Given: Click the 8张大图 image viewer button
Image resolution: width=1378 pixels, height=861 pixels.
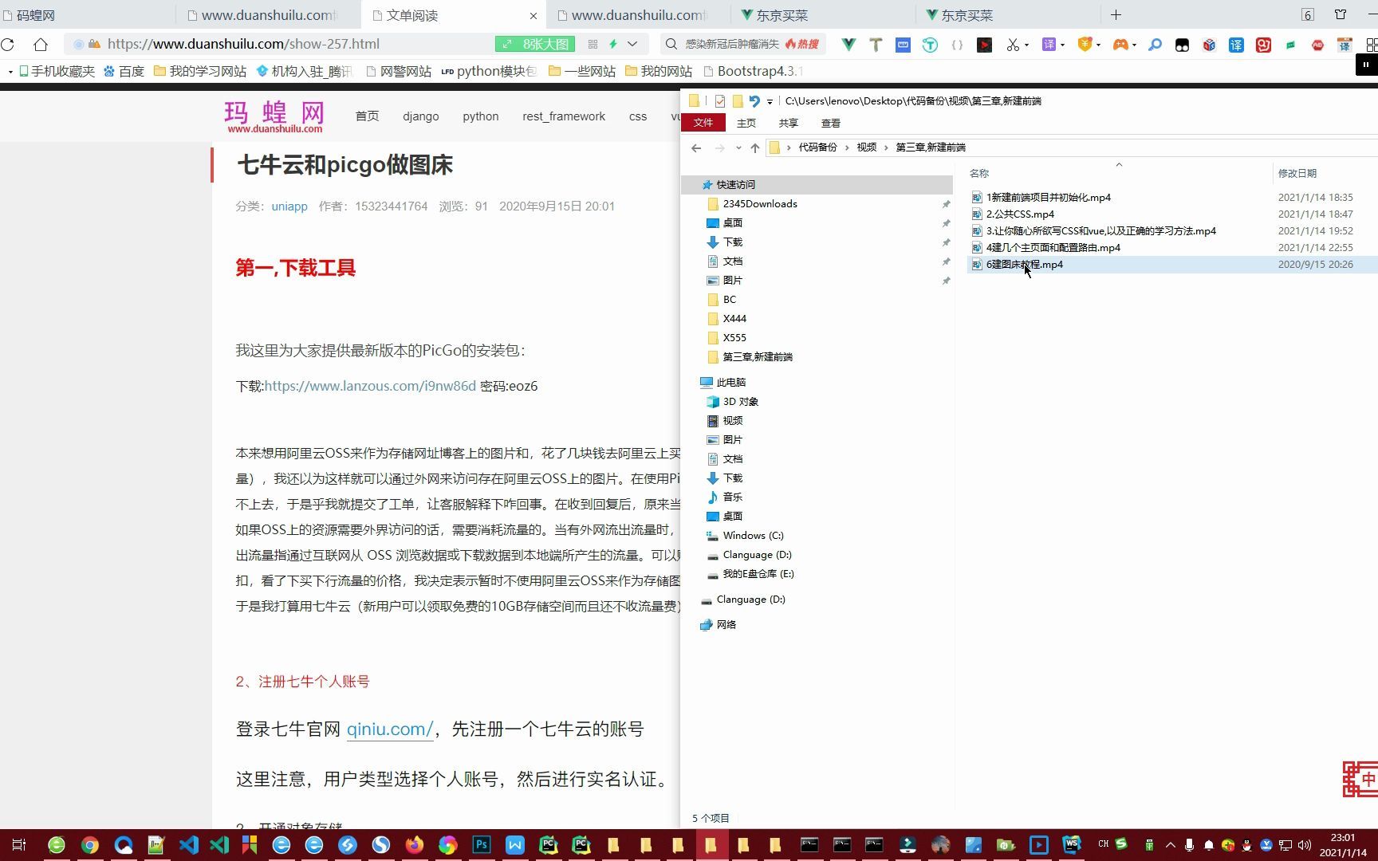Looking at the screenshot, I should 535,45.
